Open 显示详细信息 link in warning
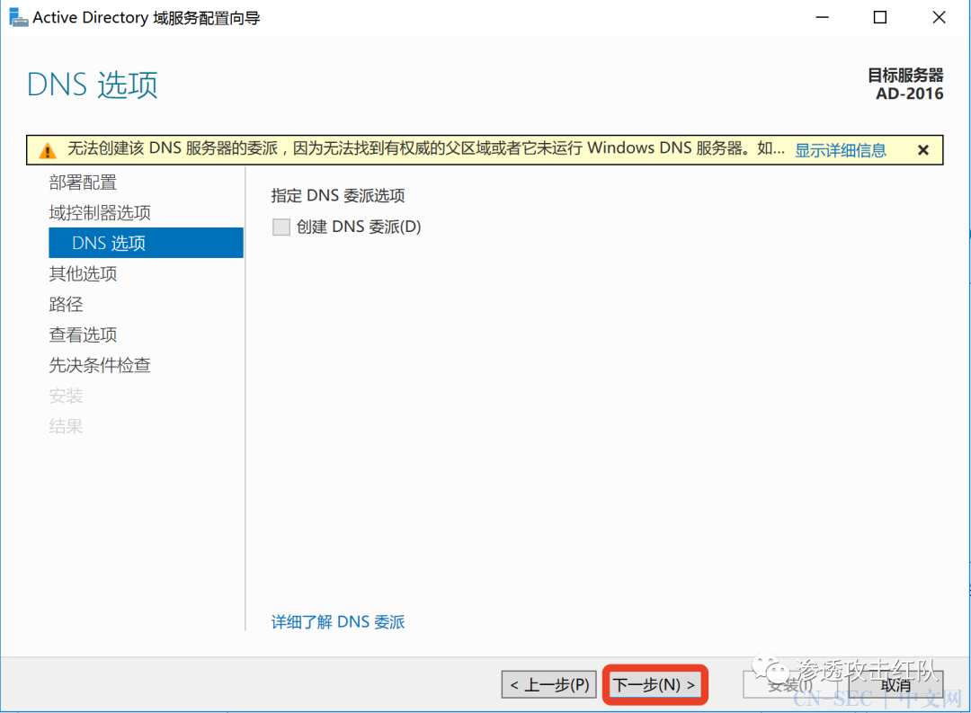 [x=841, y=150]
